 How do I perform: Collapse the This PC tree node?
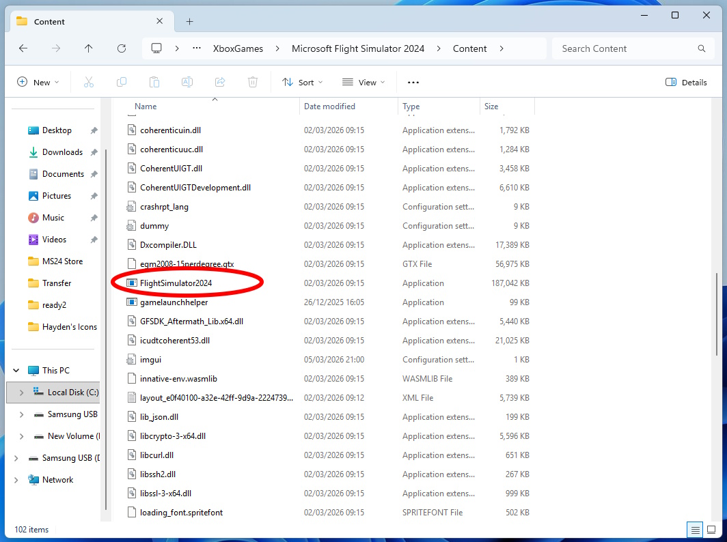pos(16,371)
